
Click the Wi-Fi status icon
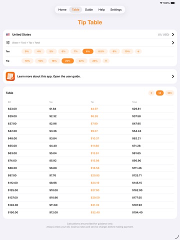161,3
